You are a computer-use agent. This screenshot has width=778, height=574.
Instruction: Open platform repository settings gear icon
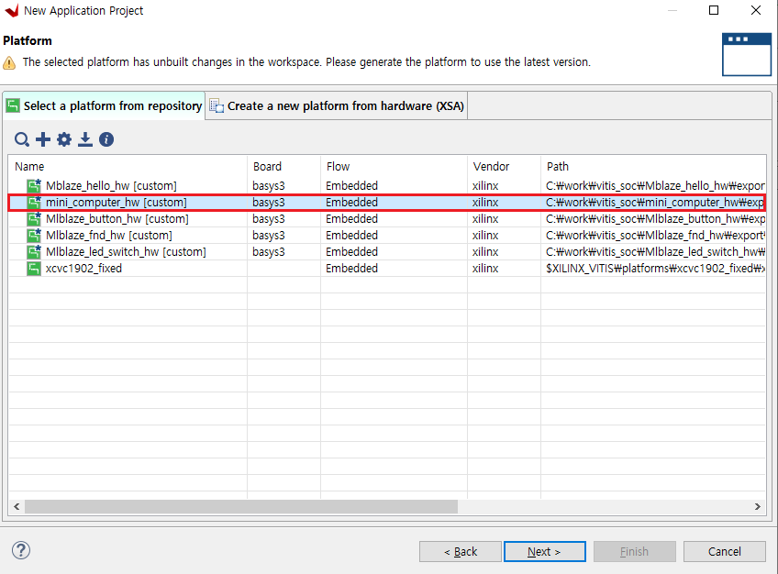(x=64, y=139)
